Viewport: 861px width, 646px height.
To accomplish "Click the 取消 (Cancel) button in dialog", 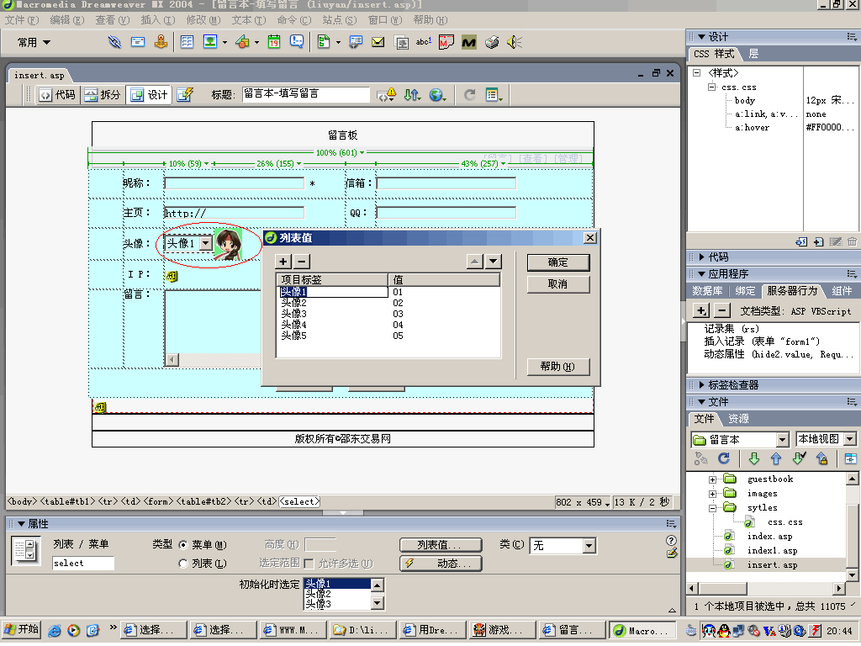I will point(557,284).
